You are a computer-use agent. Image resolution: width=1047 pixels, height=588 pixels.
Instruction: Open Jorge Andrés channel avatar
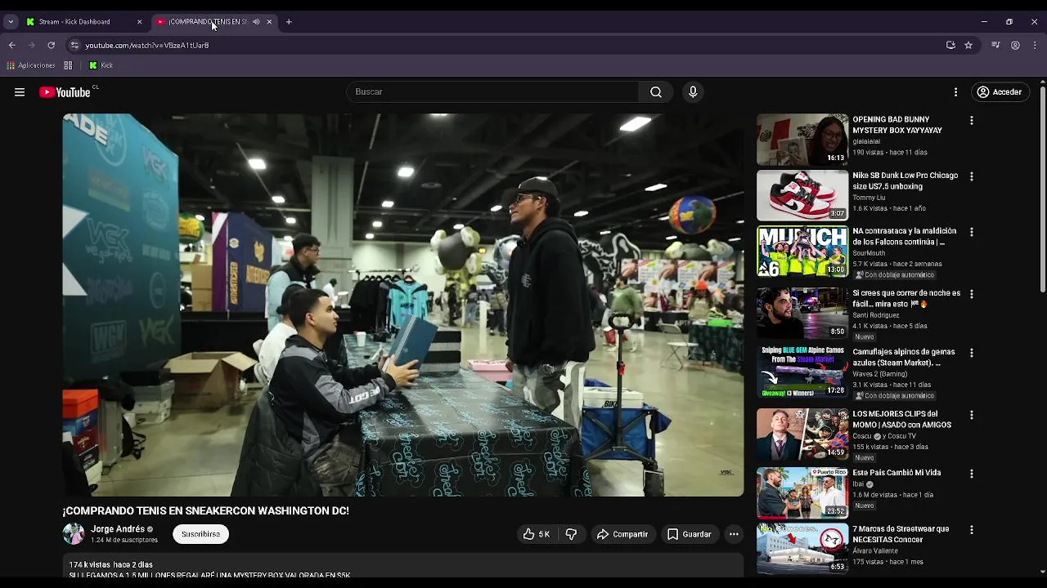(x=74, y=534)
